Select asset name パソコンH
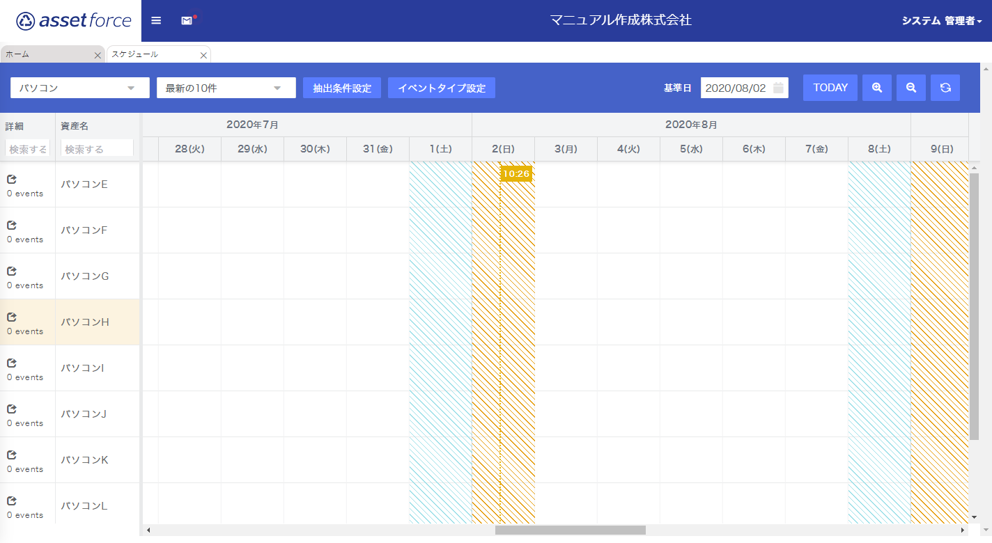Viewport: 992px width, 543px height. point(85,322)
